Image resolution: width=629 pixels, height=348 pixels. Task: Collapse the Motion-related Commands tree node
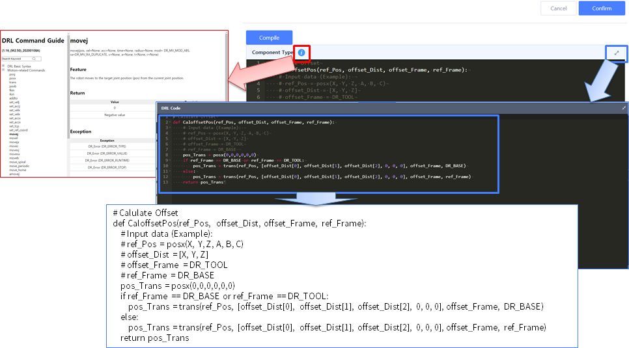[x=3, y=70]
